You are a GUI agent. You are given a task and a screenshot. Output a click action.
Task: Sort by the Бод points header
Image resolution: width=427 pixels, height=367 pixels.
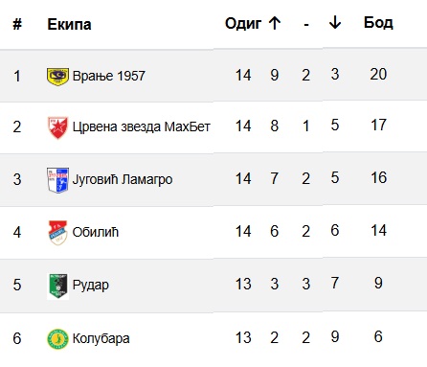378,23
